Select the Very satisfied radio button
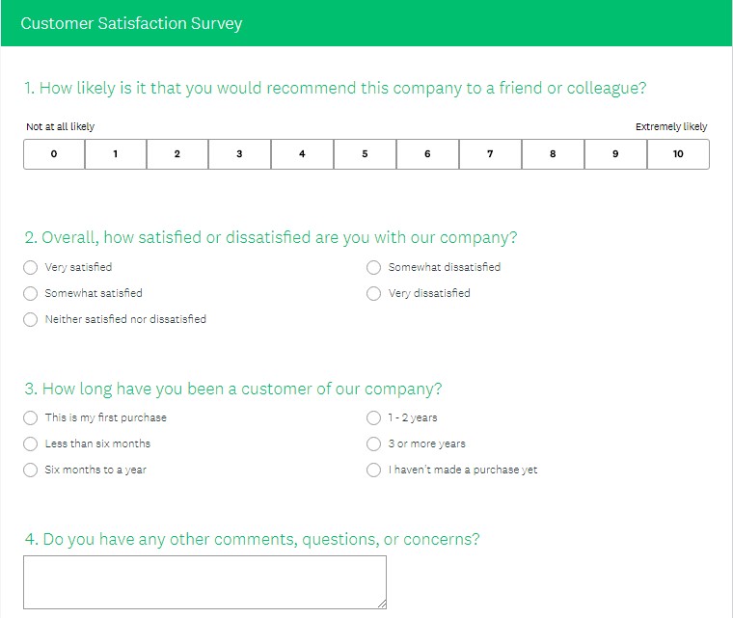 pyautogui.click(x=31, y=267)
